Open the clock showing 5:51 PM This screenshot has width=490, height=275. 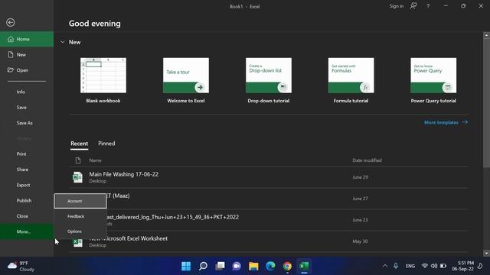[x=462, y=266]
